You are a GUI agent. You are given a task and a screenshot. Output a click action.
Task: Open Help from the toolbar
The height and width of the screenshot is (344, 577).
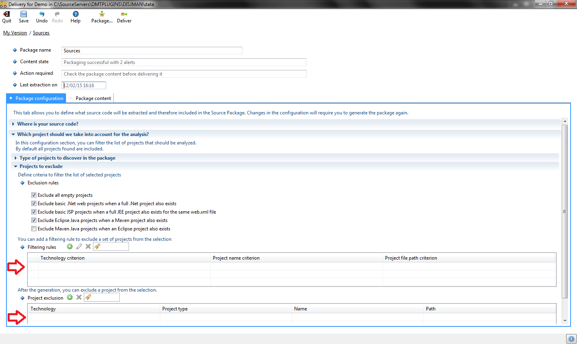[x=75, y=14]
